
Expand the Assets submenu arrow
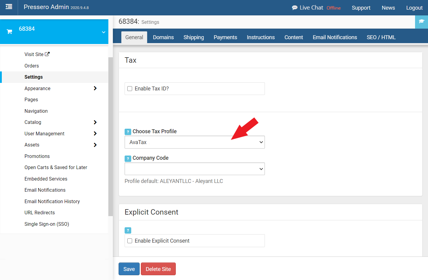[x=95, y=145]
